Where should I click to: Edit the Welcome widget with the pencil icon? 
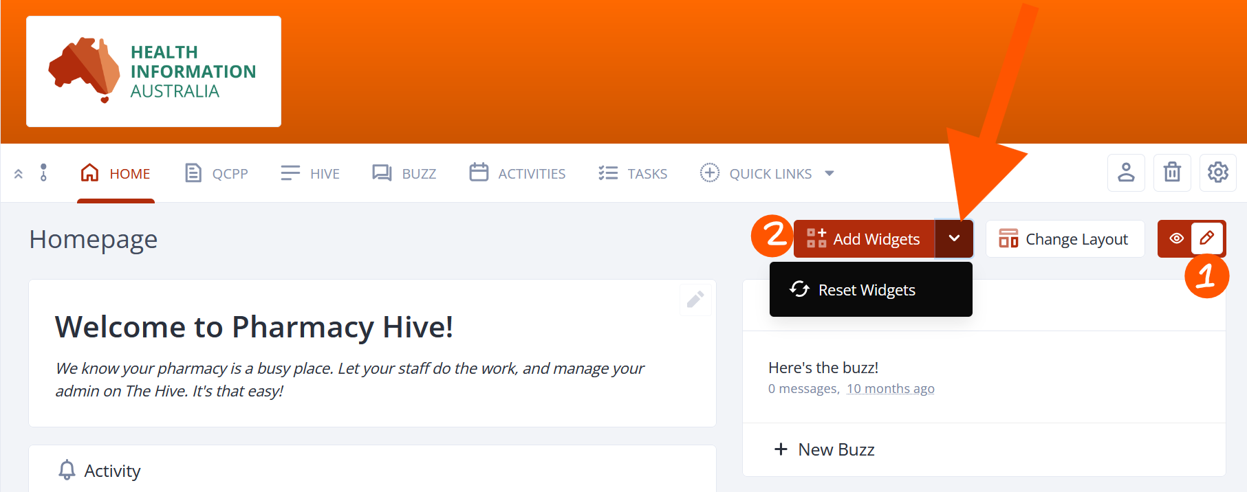pyautogui.click(x=695, y=300)
